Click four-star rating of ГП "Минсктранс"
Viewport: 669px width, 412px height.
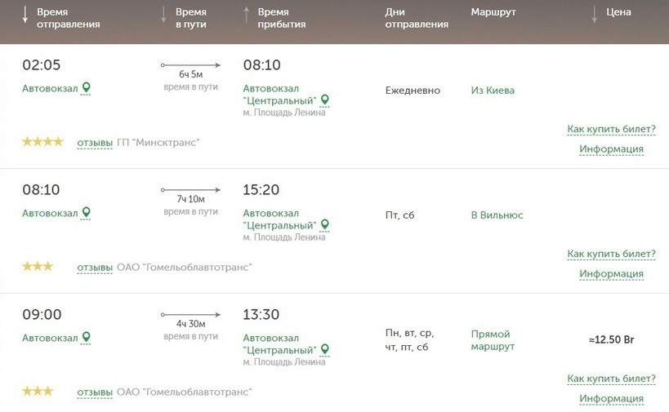[42, 142]
